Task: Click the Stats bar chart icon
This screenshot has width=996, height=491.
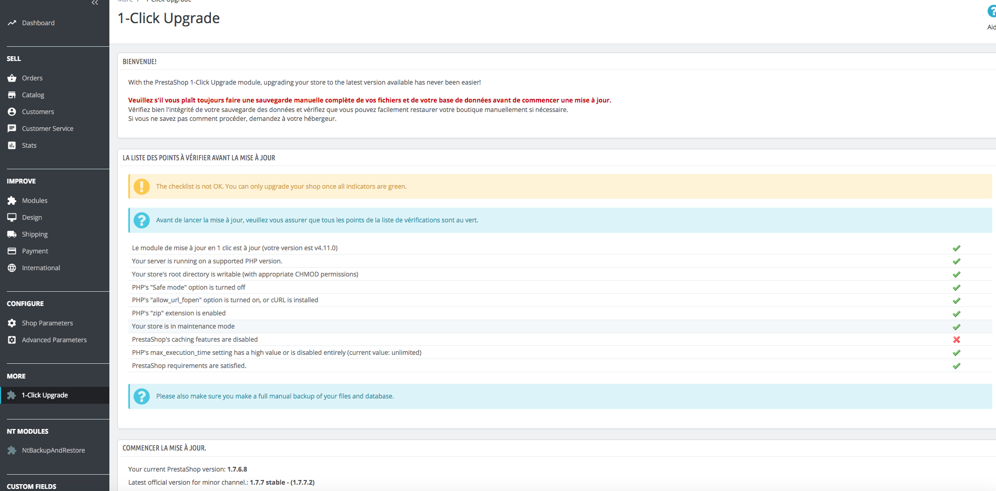Action: pos(12,146)
